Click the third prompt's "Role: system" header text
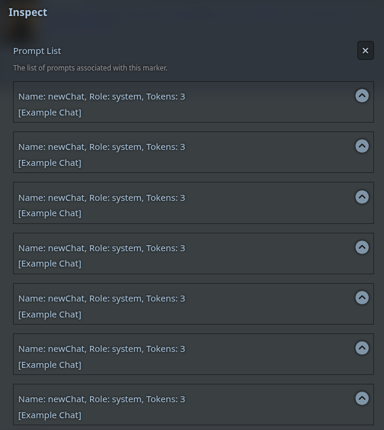 click(116, 198)
